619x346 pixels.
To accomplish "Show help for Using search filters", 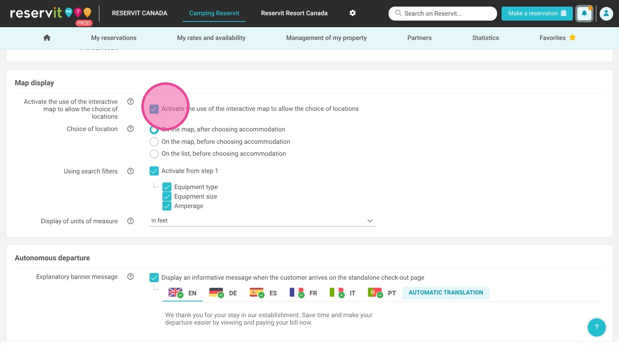I will [x=130, y=171].
